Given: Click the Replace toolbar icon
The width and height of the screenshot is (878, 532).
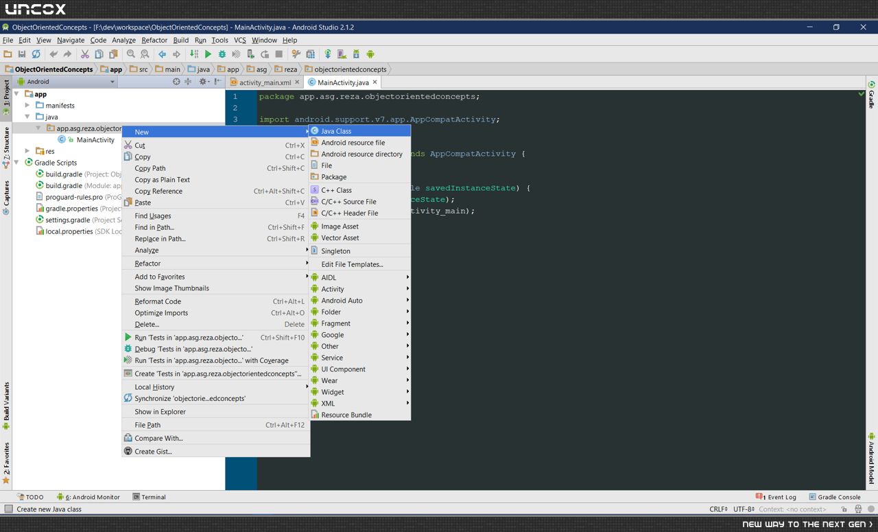Looking at the screenshot, I should point(145,54).
